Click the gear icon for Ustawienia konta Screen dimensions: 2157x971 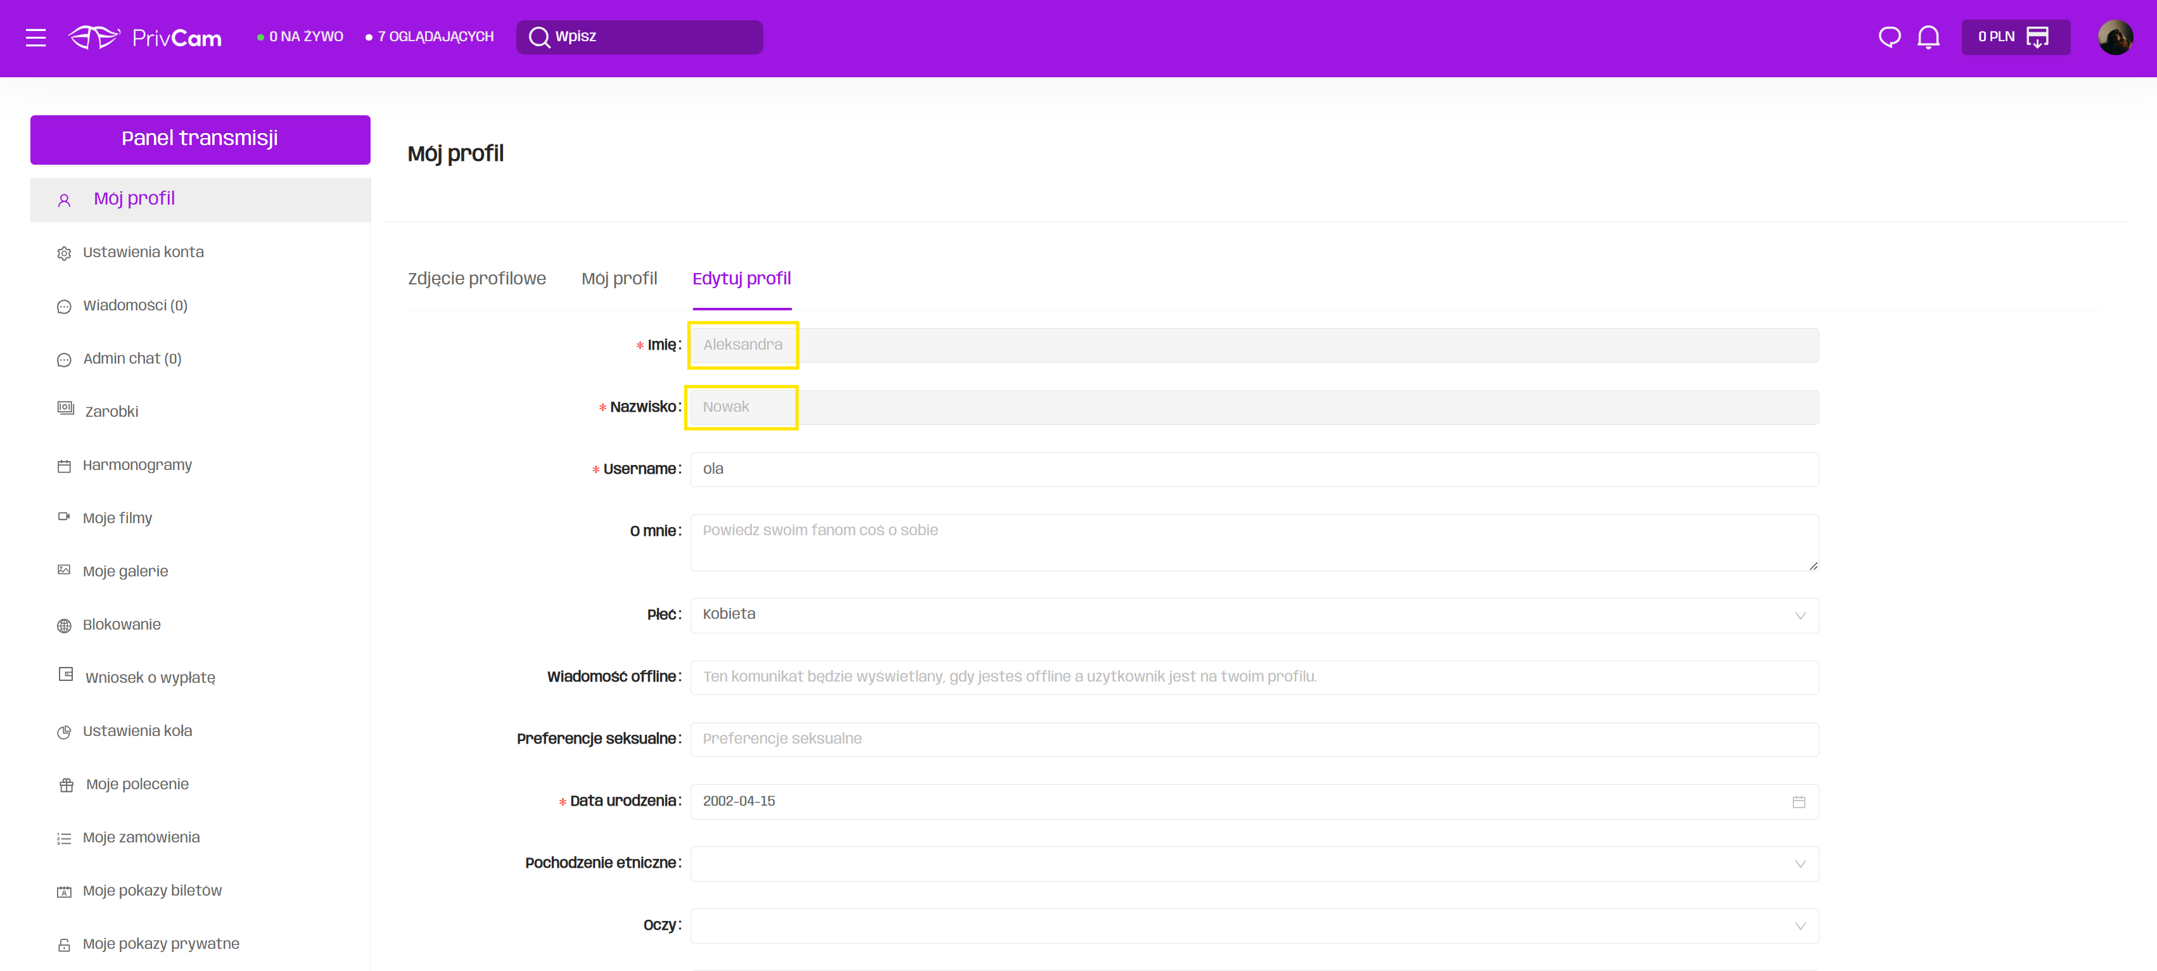pyautogui.click(x=65, y=253)
